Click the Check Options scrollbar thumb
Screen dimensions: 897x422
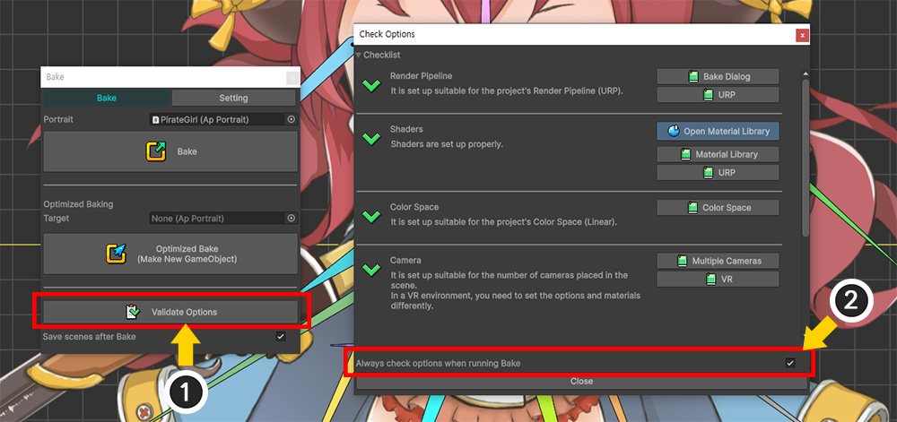(x=806, y=159)
